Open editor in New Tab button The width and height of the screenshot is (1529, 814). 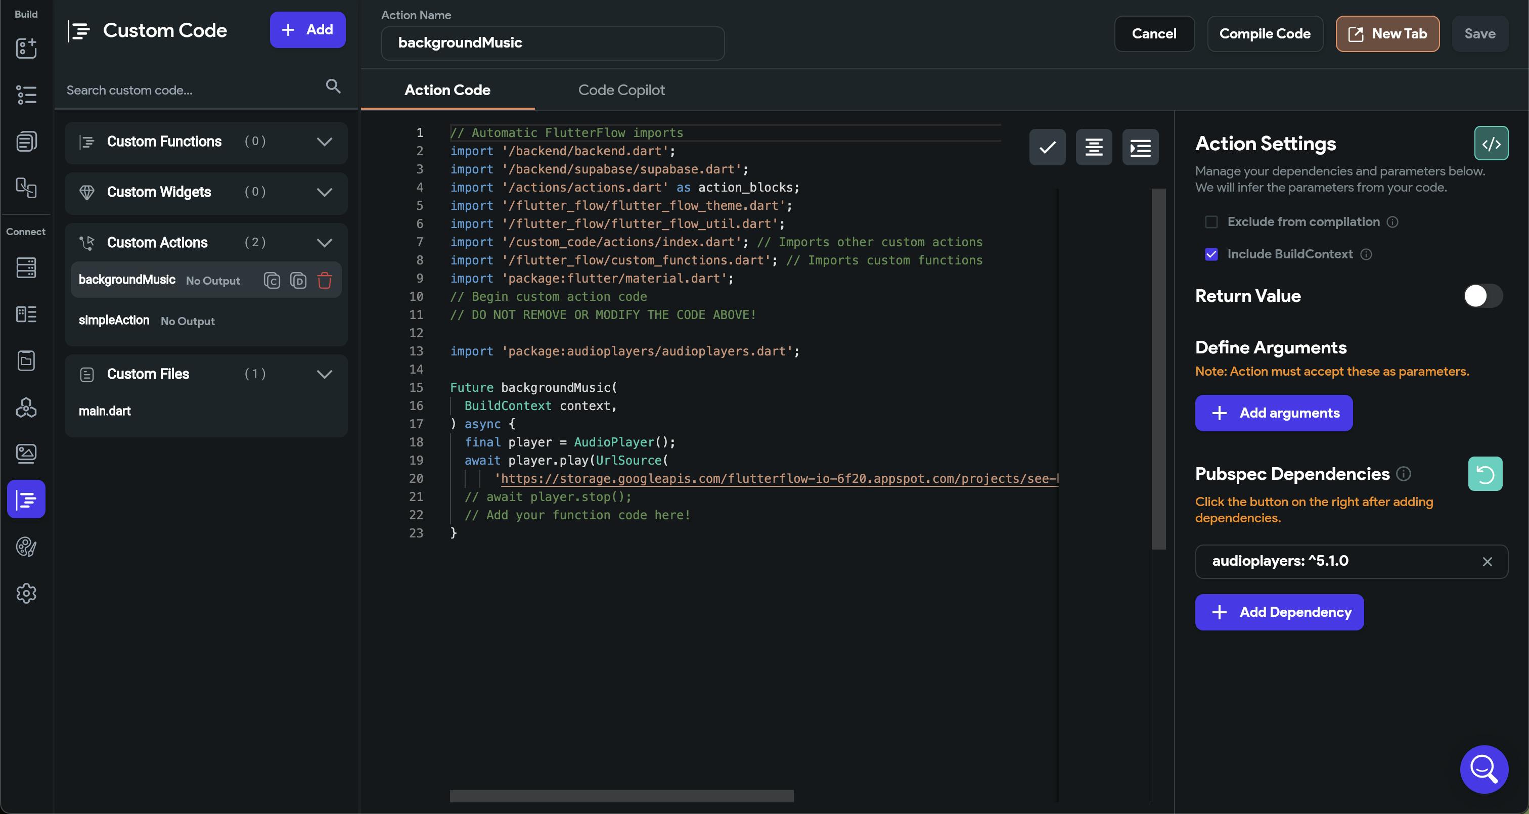pyautogui.click(x=1387, y=34)
